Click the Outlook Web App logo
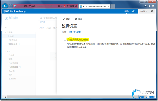Viewport: 158px width, 101px height. 14,11
